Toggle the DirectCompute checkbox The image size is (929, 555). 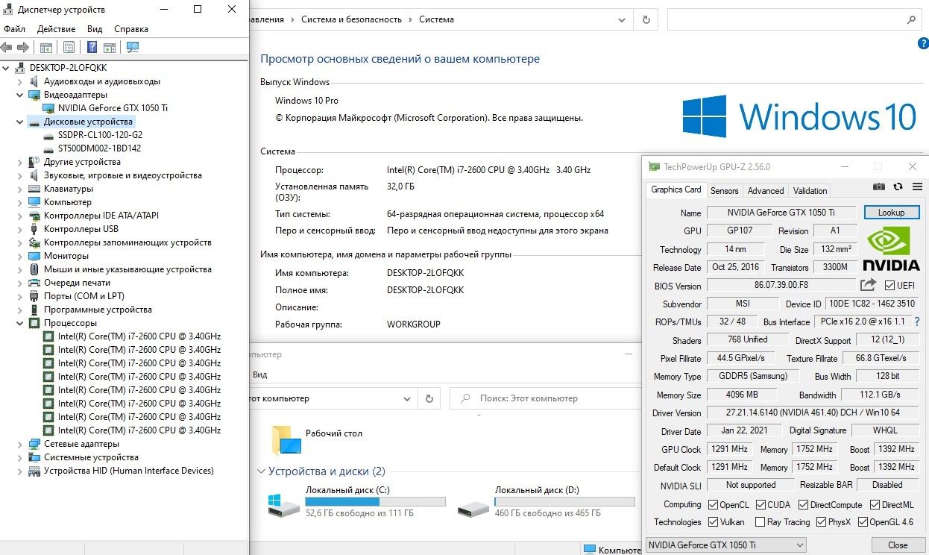(803, 505)
